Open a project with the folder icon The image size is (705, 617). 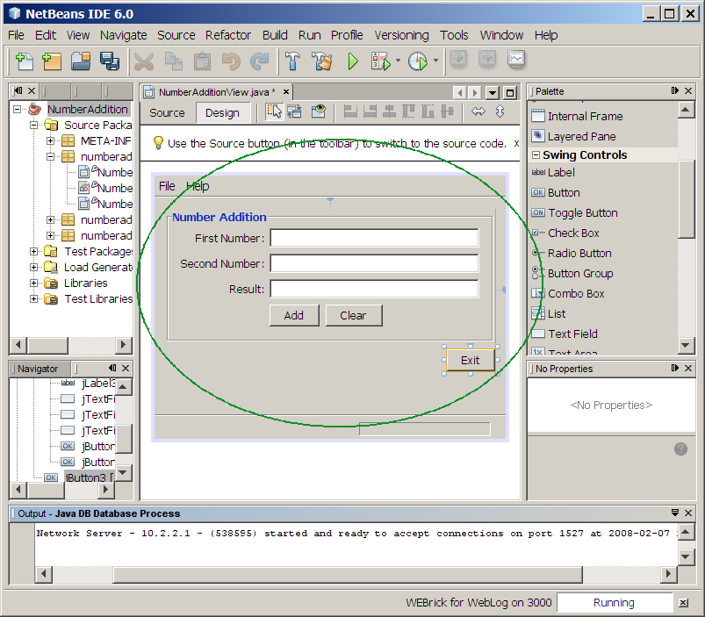(81, 61)
